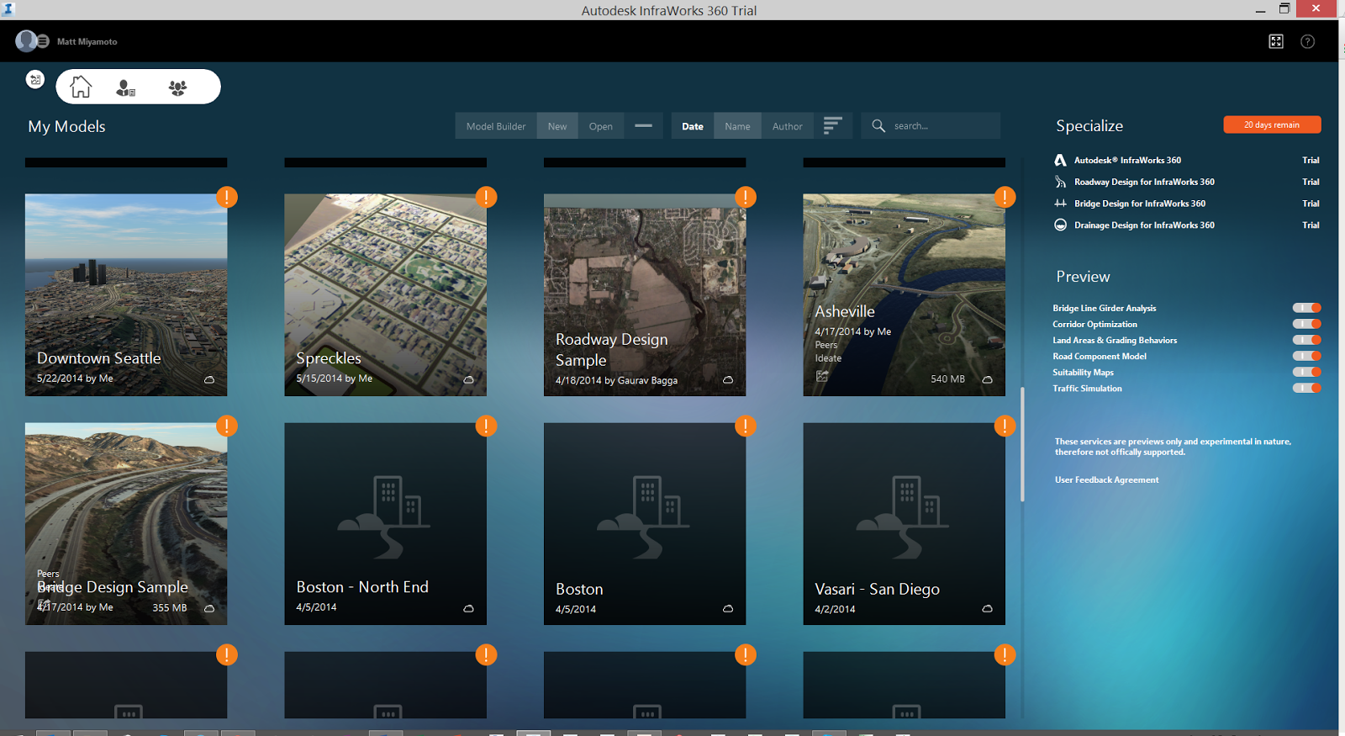Click the Drainage Design product icon
Viewport: 1345px width, 736px height.
click(x=1060, y=225)
